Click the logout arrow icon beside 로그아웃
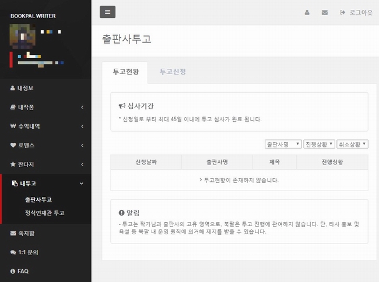 click(342, 12)
